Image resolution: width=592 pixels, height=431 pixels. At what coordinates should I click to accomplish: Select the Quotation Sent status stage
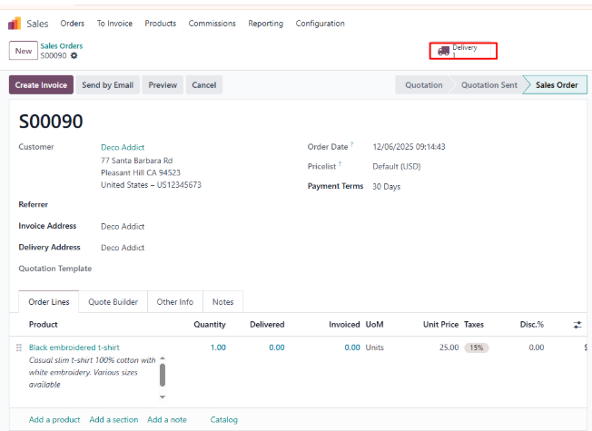488,85
